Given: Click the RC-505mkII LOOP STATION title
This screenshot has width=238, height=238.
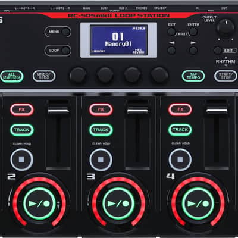Looking at the screenshot, I should 118,15.
